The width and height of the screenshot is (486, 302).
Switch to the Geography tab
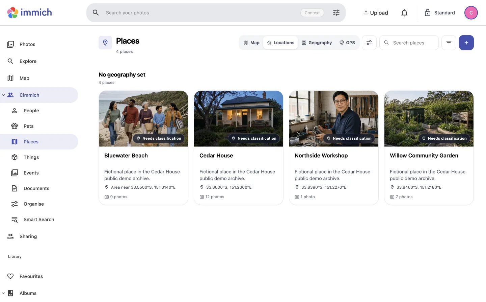pyautogui.click(x=317, y=43)
